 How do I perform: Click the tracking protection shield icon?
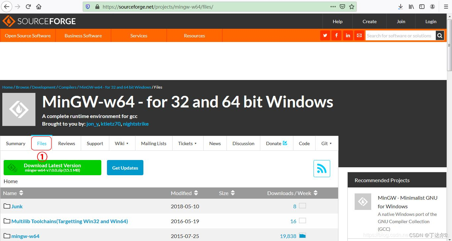click(87, 6)
